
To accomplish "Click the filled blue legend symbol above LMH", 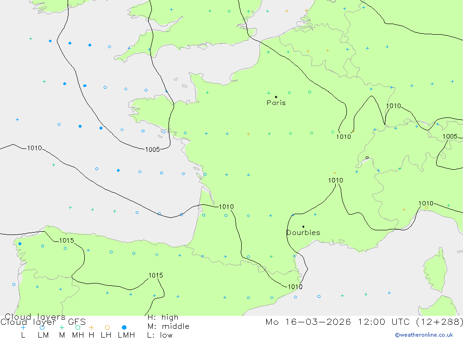I will click(x=124, y=327).
